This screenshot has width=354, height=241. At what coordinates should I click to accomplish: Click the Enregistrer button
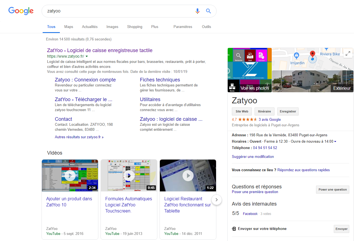click(x=288, y=111)
